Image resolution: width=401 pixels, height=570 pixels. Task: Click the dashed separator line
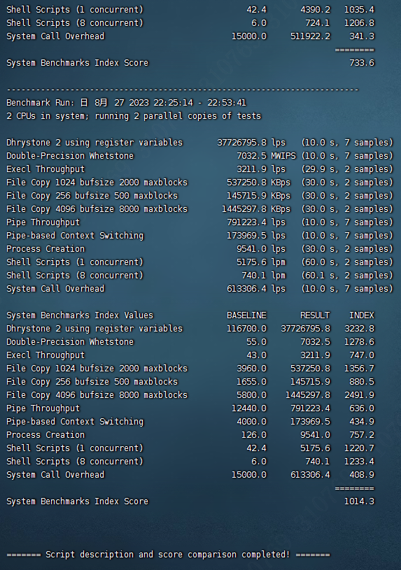coord(183,90)
